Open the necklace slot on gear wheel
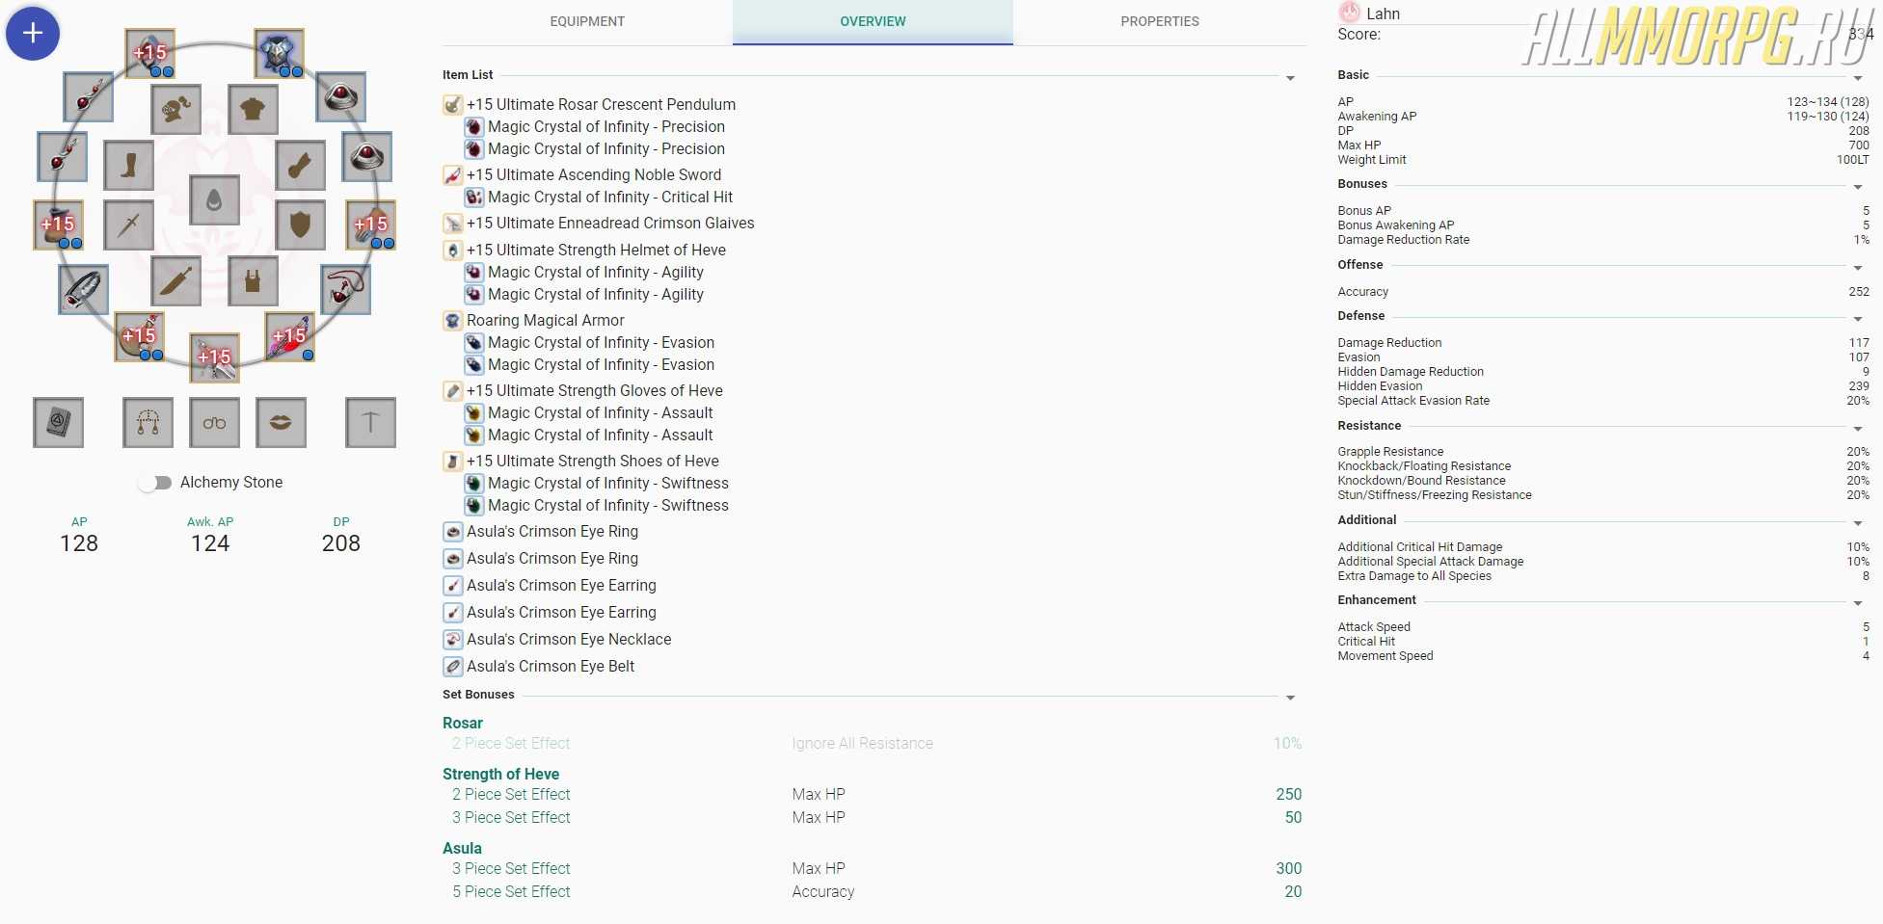The image size is (1883, 924). (345, 289)
